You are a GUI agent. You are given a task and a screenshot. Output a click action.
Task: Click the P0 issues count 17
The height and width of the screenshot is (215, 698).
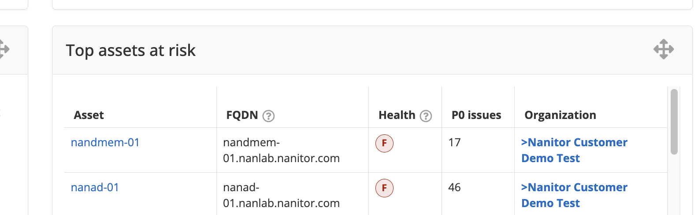click(x=454, y=143)
